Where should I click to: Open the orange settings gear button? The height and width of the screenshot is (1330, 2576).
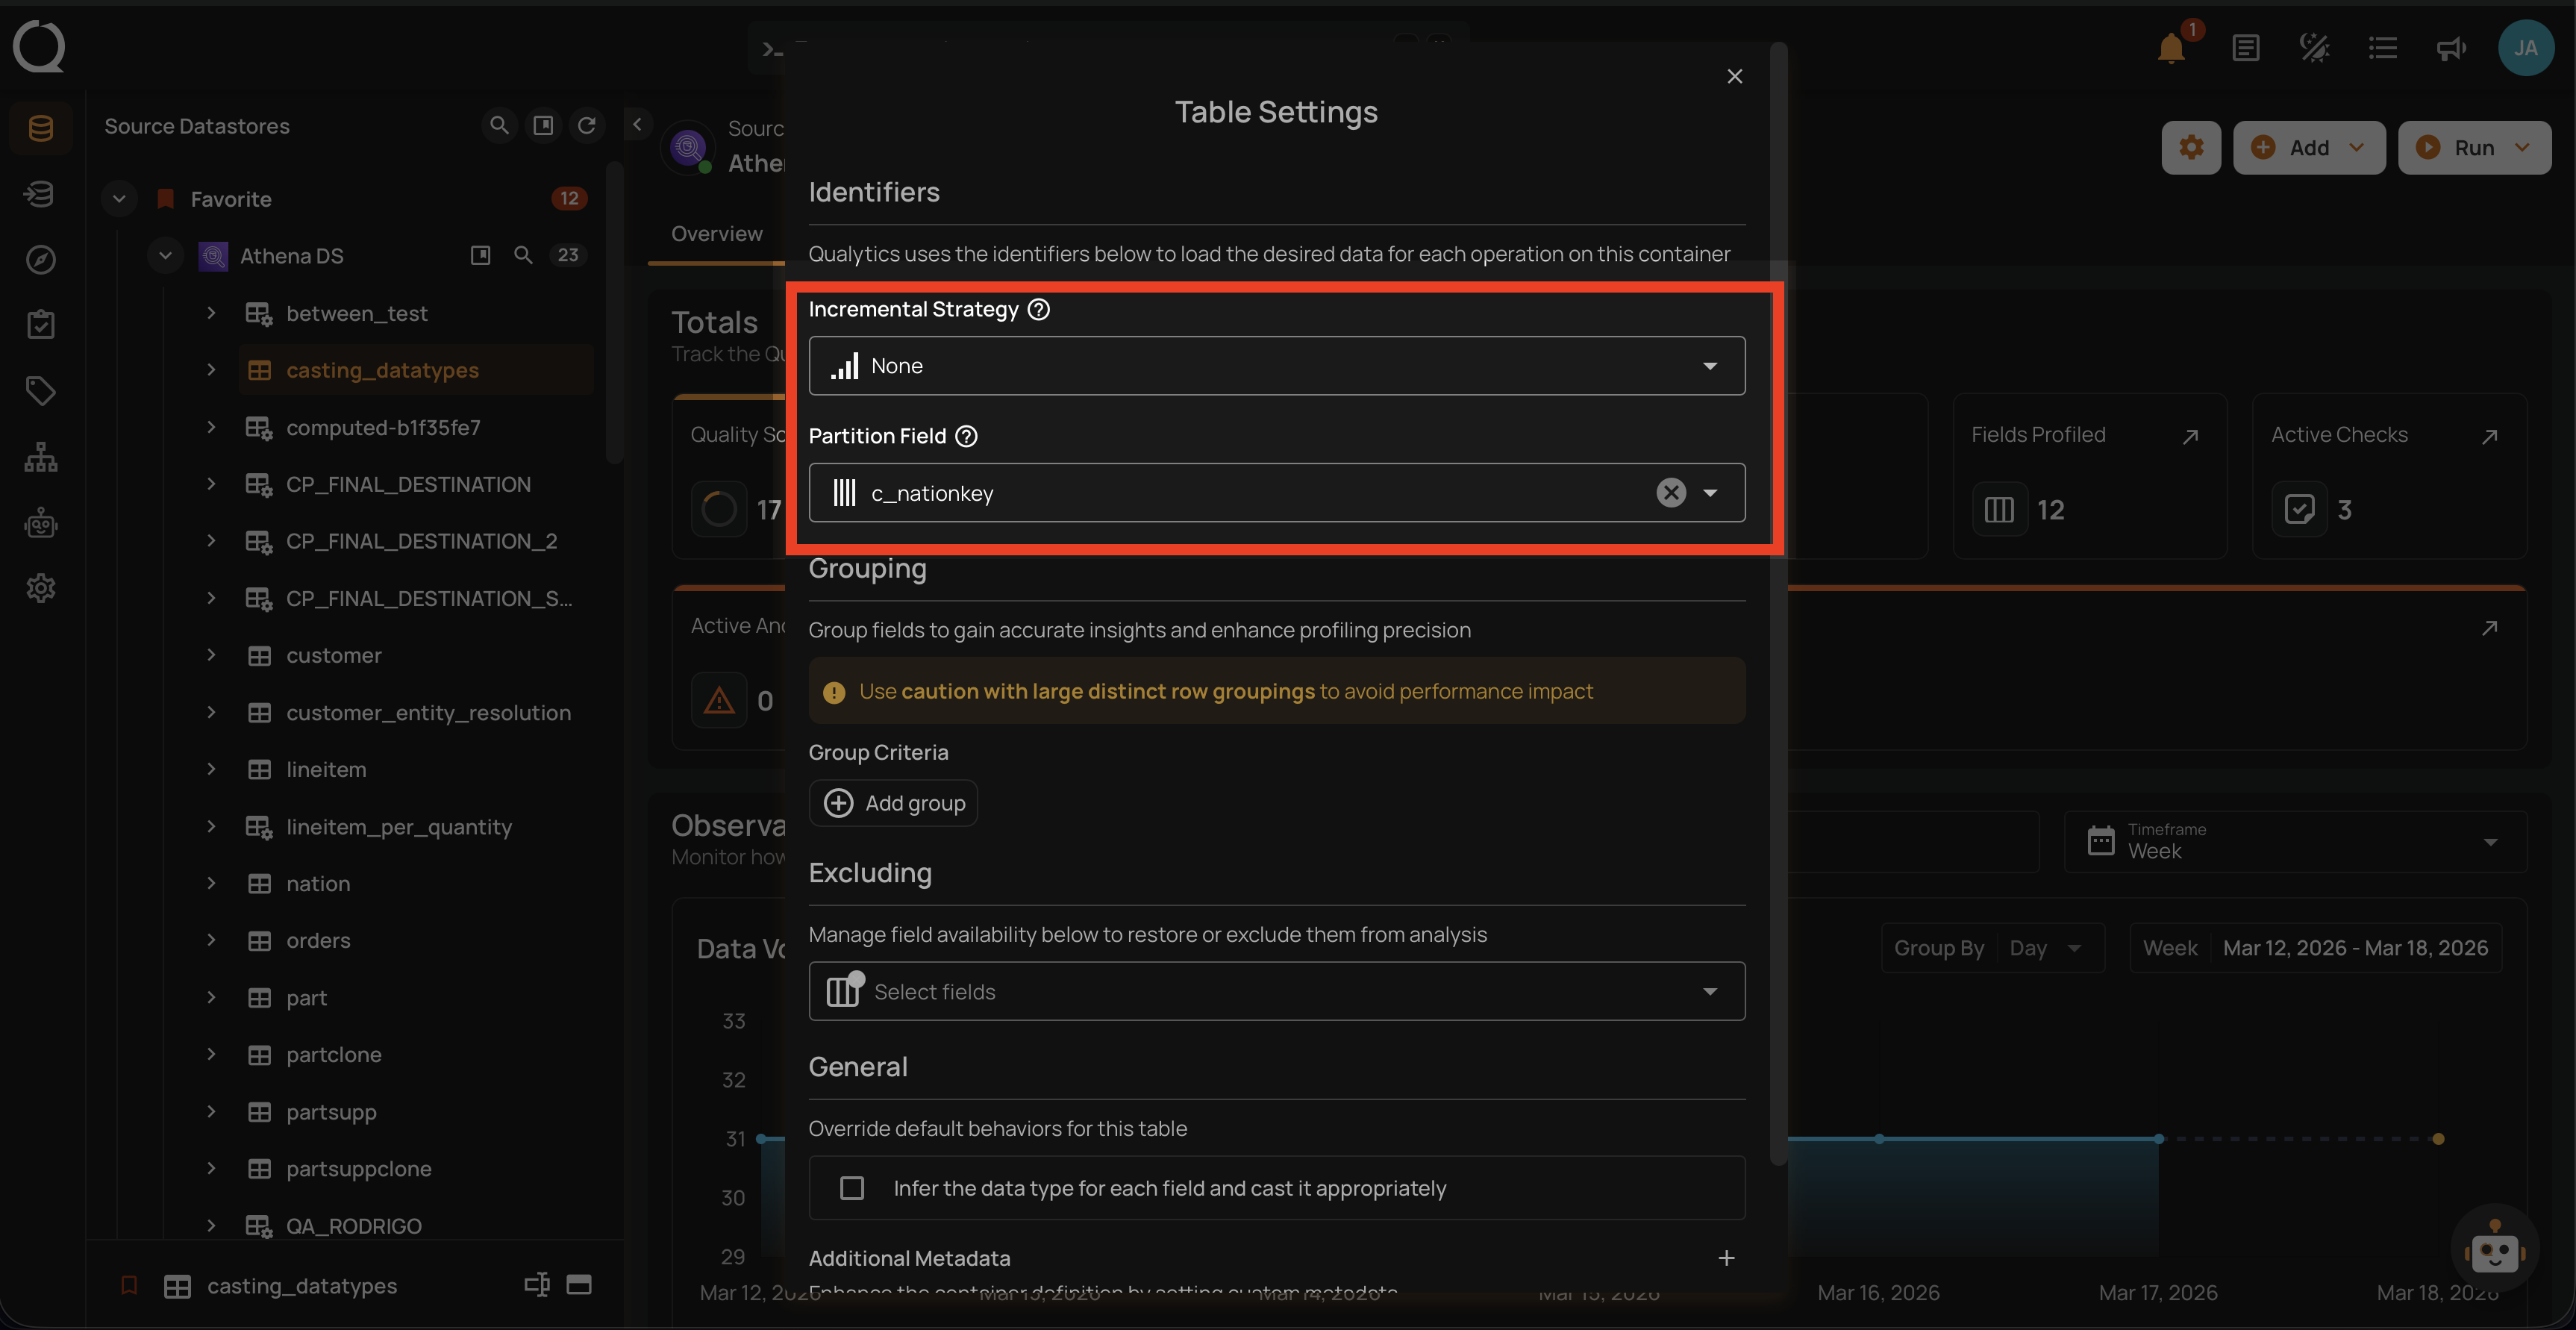tap(2190, 148)
